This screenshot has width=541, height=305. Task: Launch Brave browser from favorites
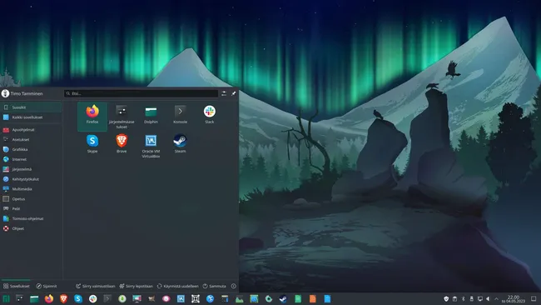point(122,144)
